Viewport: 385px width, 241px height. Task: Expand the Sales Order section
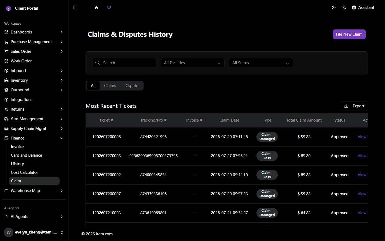34,51
